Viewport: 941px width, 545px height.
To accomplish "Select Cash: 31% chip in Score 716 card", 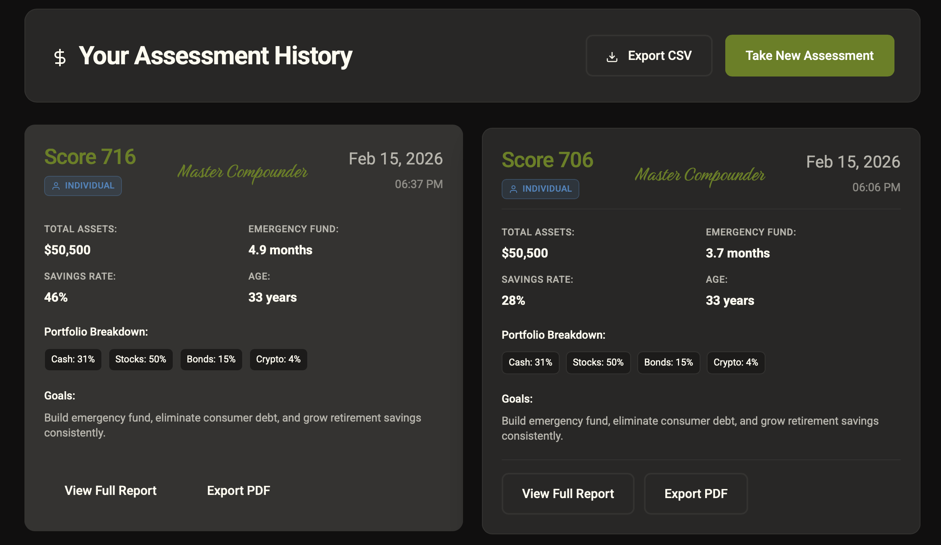I will coord(73,359).
